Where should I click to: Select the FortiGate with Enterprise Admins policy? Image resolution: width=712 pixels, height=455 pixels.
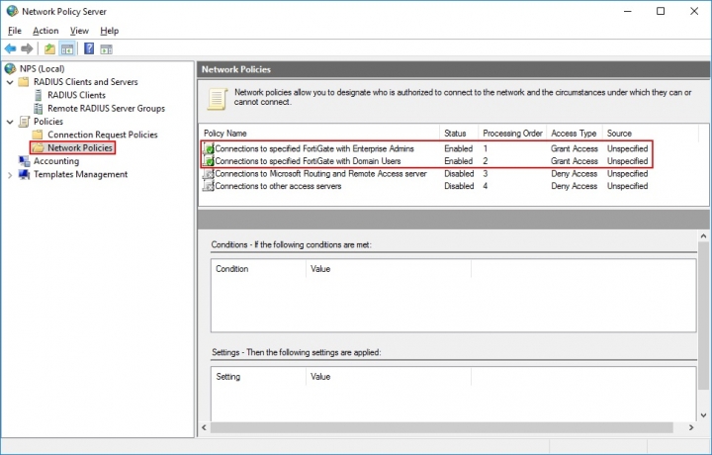(x=314, y=148)
